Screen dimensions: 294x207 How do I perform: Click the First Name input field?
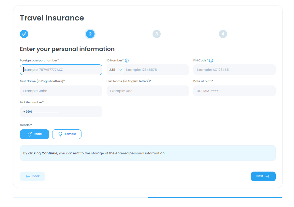[61, 91]
